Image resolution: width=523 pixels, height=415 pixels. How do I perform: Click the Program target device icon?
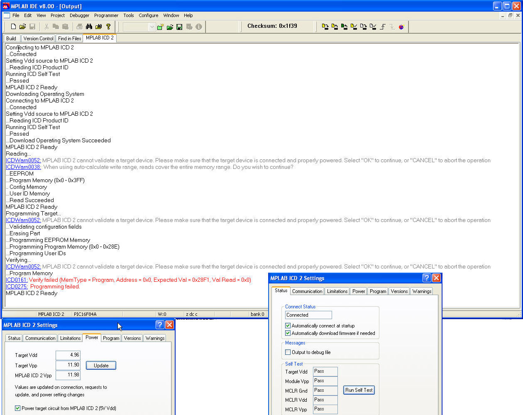click(x=325, y=27)
